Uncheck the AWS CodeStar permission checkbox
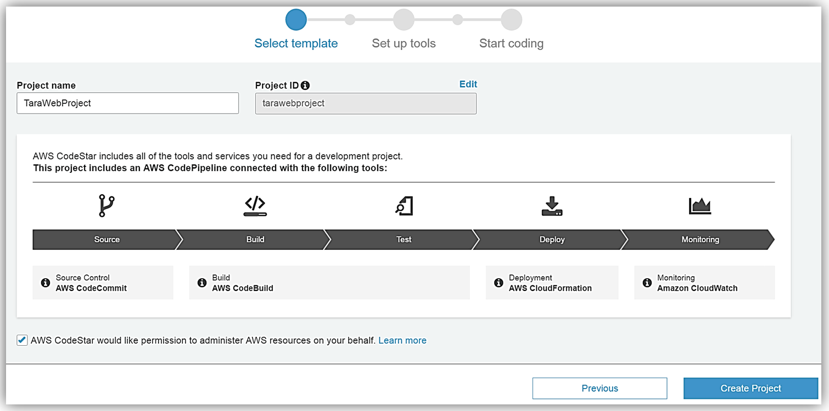This screenshot has height=411, width=829. [22, 340]
